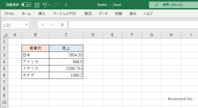
Task: Click into the 検索 (Alt+Q) search box
Action: [174, 5]
